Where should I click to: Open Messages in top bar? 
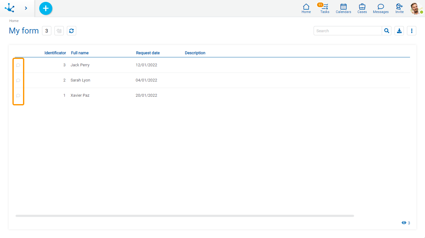point(381,8)
